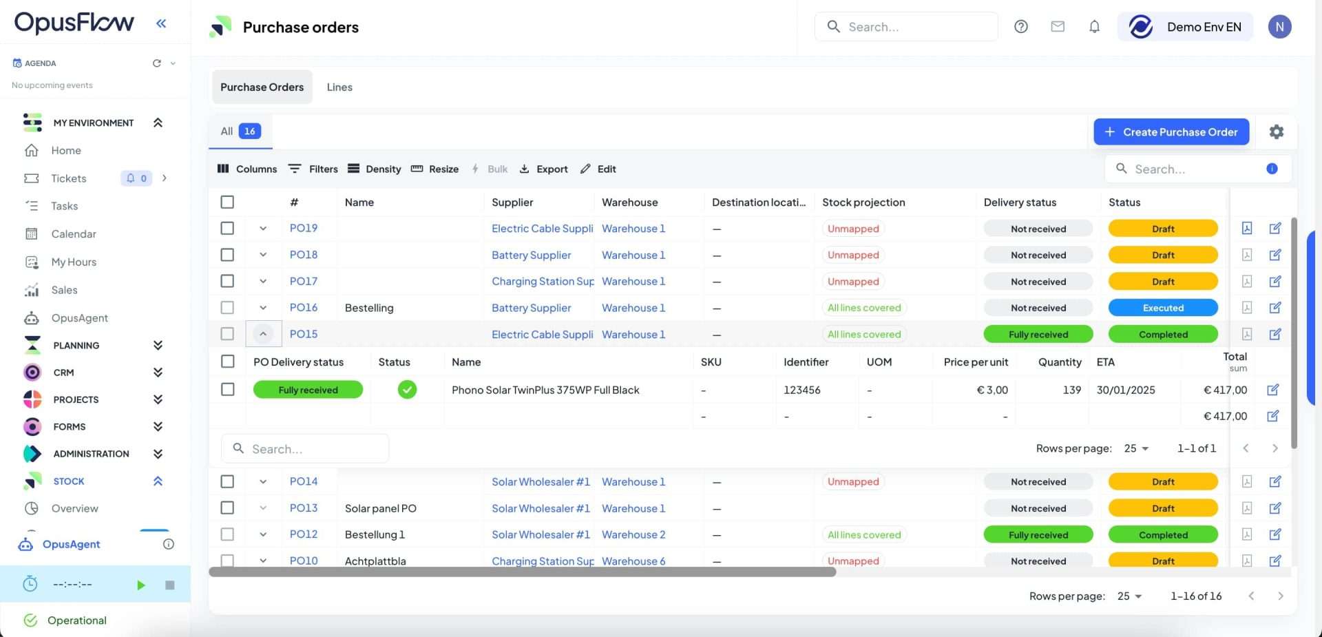Edit the Phono Solar TwinPlus line

[x=1273, y=390]
